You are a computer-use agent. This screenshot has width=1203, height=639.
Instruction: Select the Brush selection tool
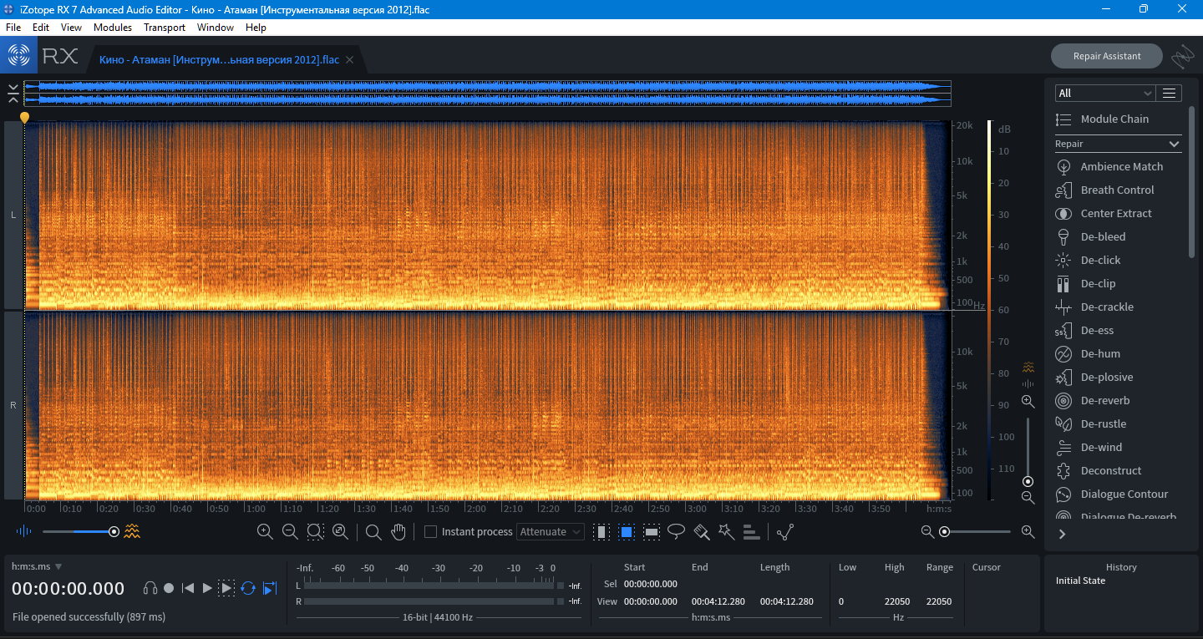[x=701, y=532]
